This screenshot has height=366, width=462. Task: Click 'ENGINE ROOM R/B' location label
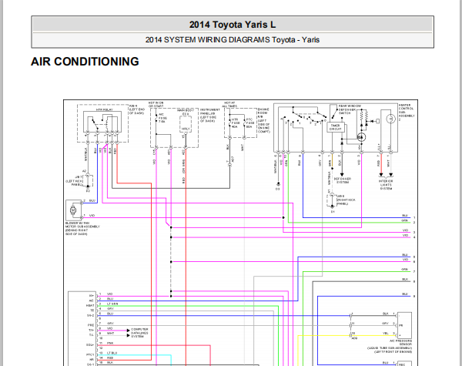tap(263, 120)
